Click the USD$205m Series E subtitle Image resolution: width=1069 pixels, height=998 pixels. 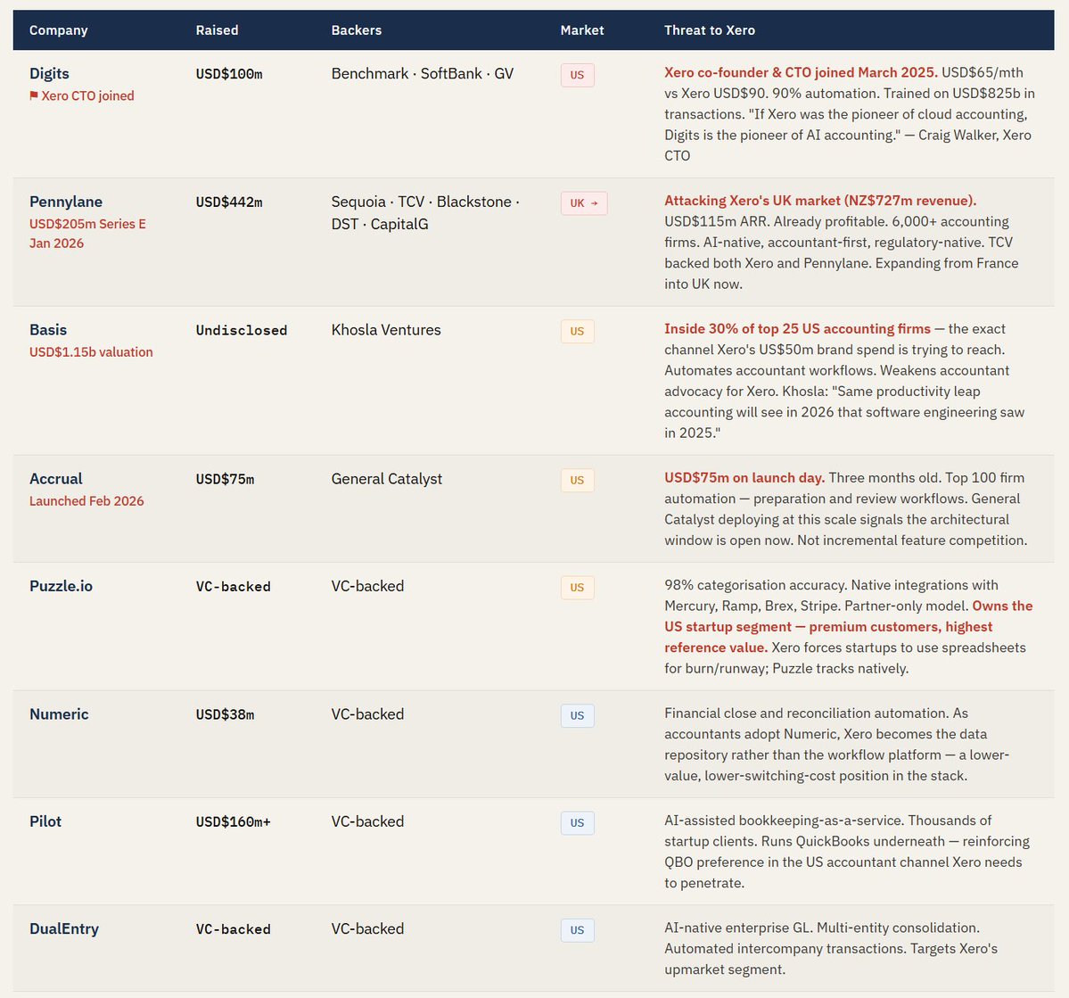(x=87, y=224)
